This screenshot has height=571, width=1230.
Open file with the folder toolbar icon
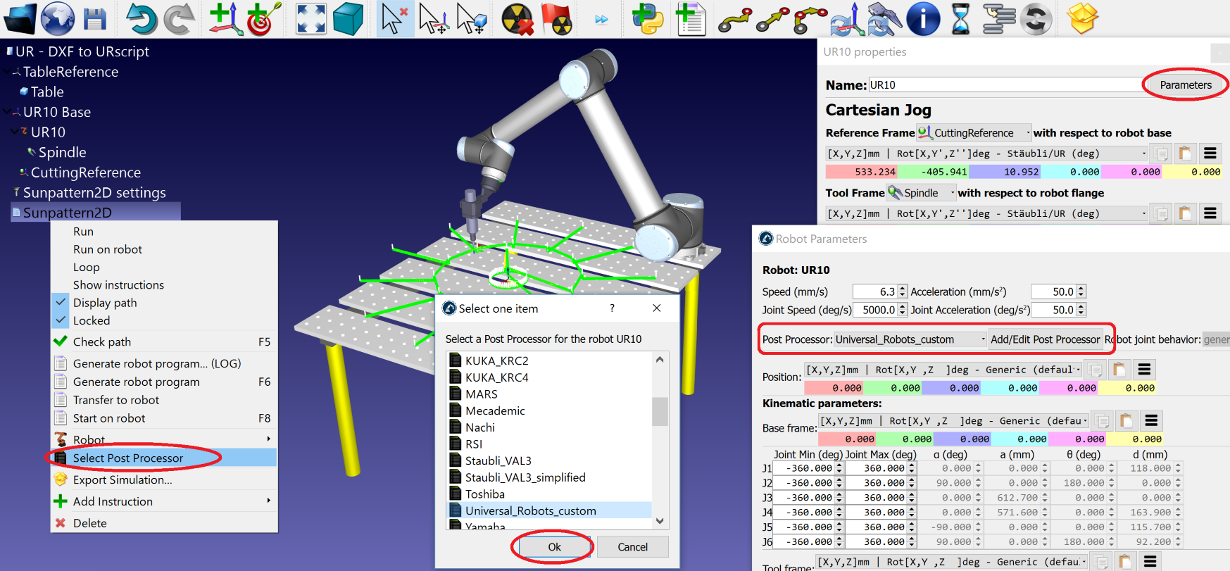[19, 19]
